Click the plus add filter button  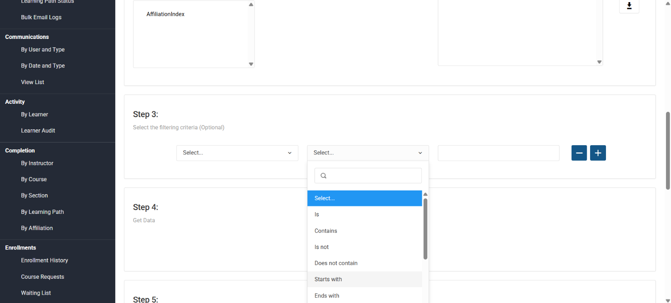(598, 153)
